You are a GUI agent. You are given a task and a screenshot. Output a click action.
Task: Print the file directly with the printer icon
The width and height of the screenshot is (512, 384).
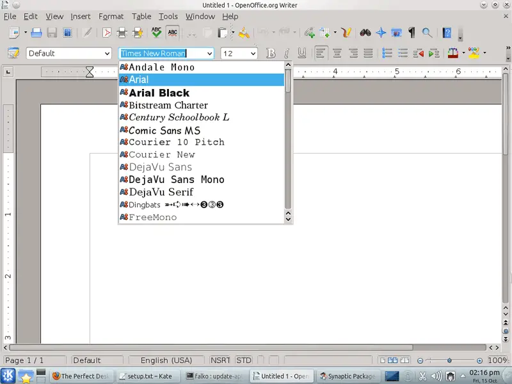coord(122,33)
